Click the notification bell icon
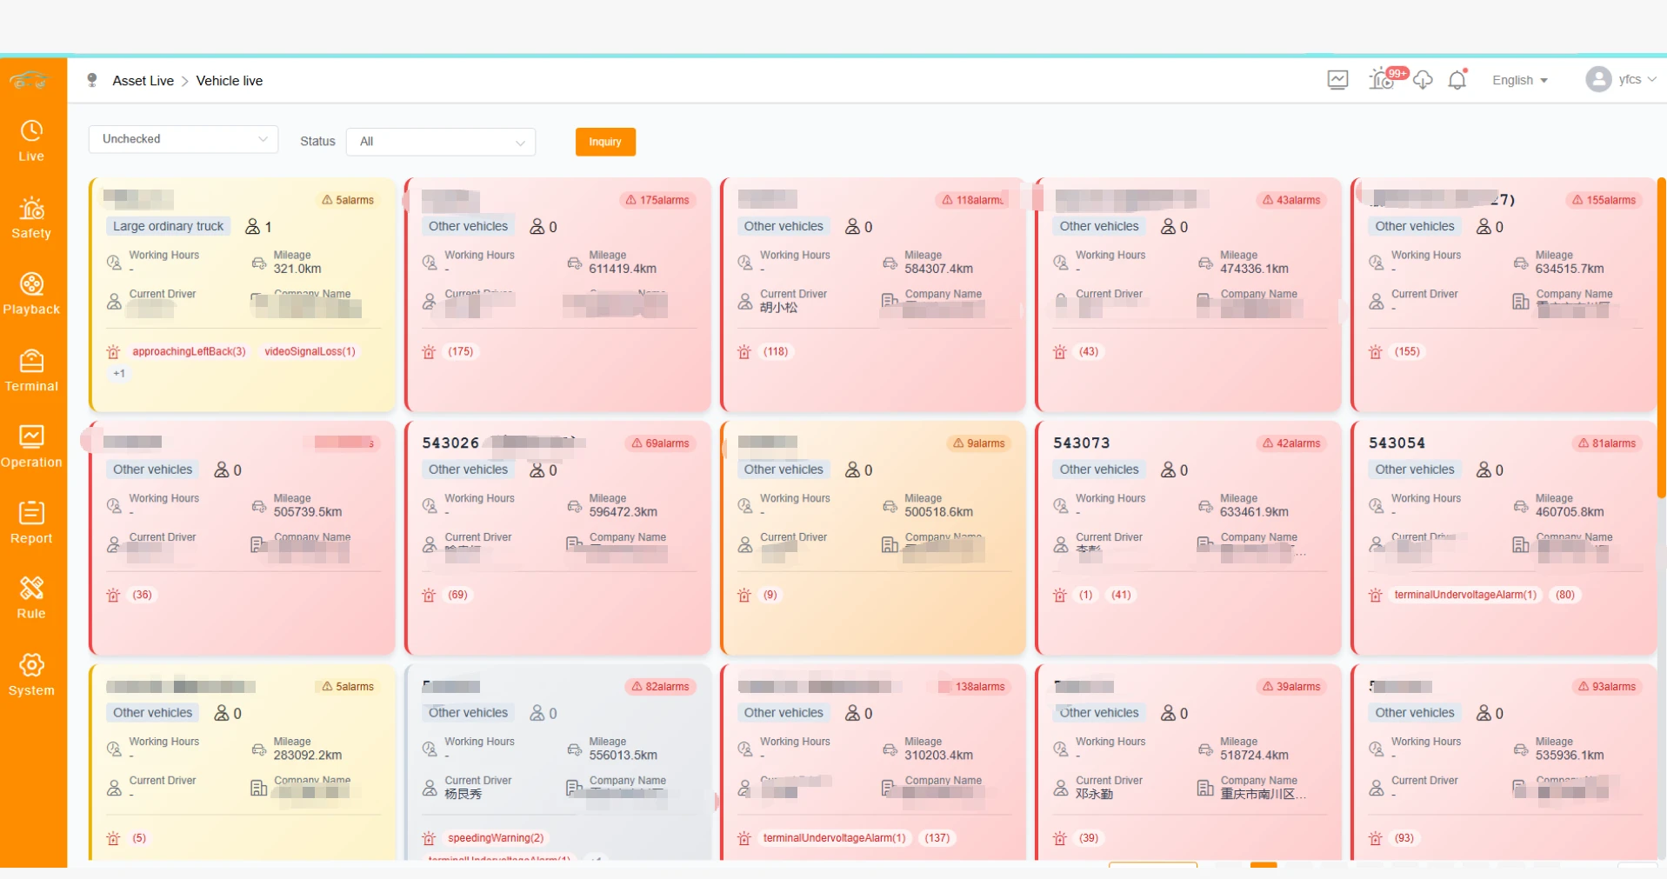This screenshot has width=1667, height=879. tap(1457, 80)
